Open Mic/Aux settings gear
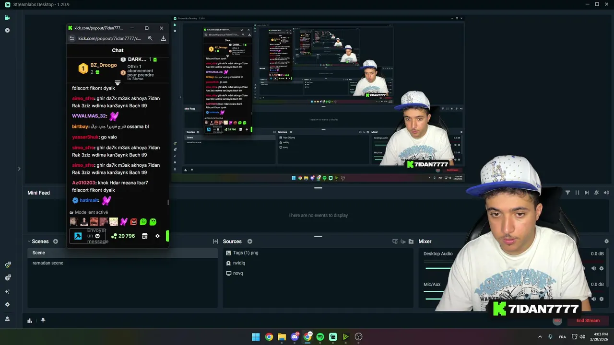 [x=602, y=299]
